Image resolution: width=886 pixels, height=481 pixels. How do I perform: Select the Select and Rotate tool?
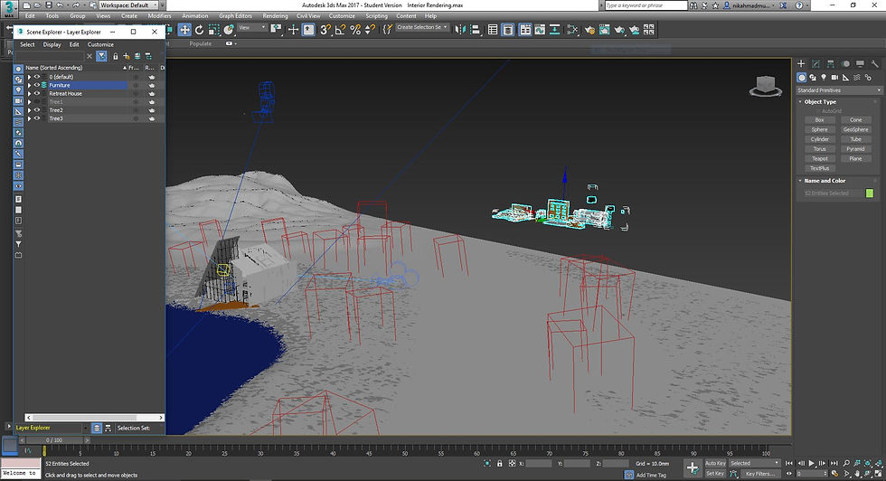(x=200, y=30)
